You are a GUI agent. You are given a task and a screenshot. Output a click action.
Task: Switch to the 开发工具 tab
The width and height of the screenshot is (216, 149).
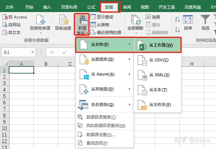pyautogui.click(x=167, y=7)
